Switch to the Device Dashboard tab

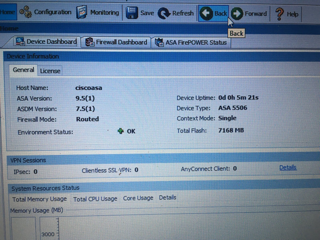click(x=46, y=42)
